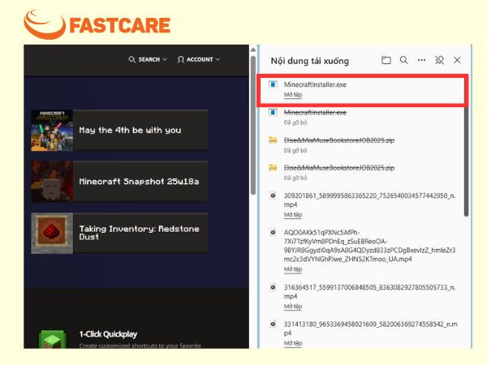Unpin the downloads panel

coord(439,60)
